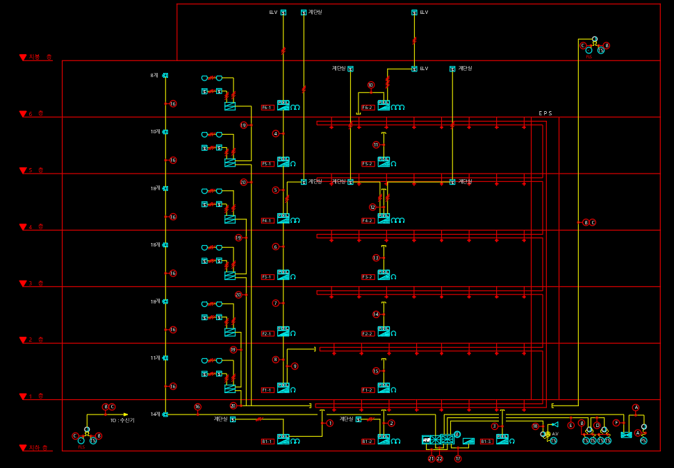The image size is (674, 468).
Task: Click the TO : 수신기 annotation text
Action: pyautogui.click(x=122, y=420)
